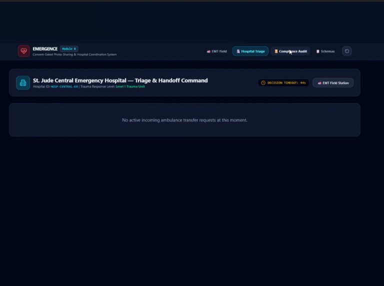Click the no active transfer requests message
The image size is (384, 286).
[x=184, y=120]
